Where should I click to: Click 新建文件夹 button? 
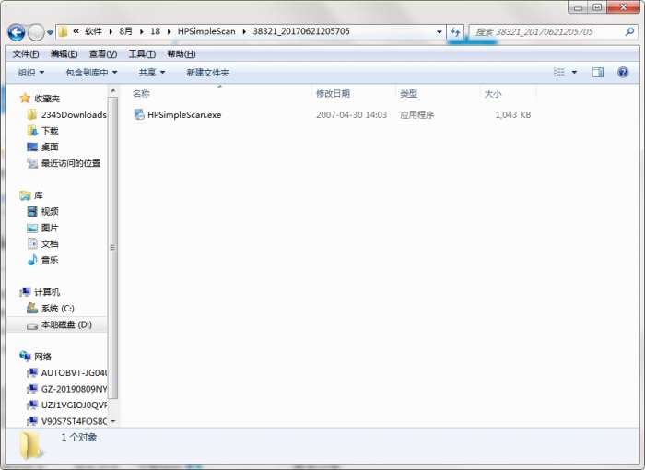pos(207,73)
